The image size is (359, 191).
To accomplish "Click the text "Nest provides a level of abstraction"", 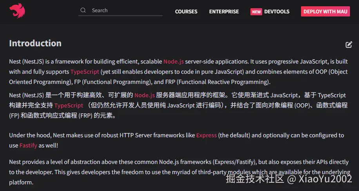I will 54,162.
